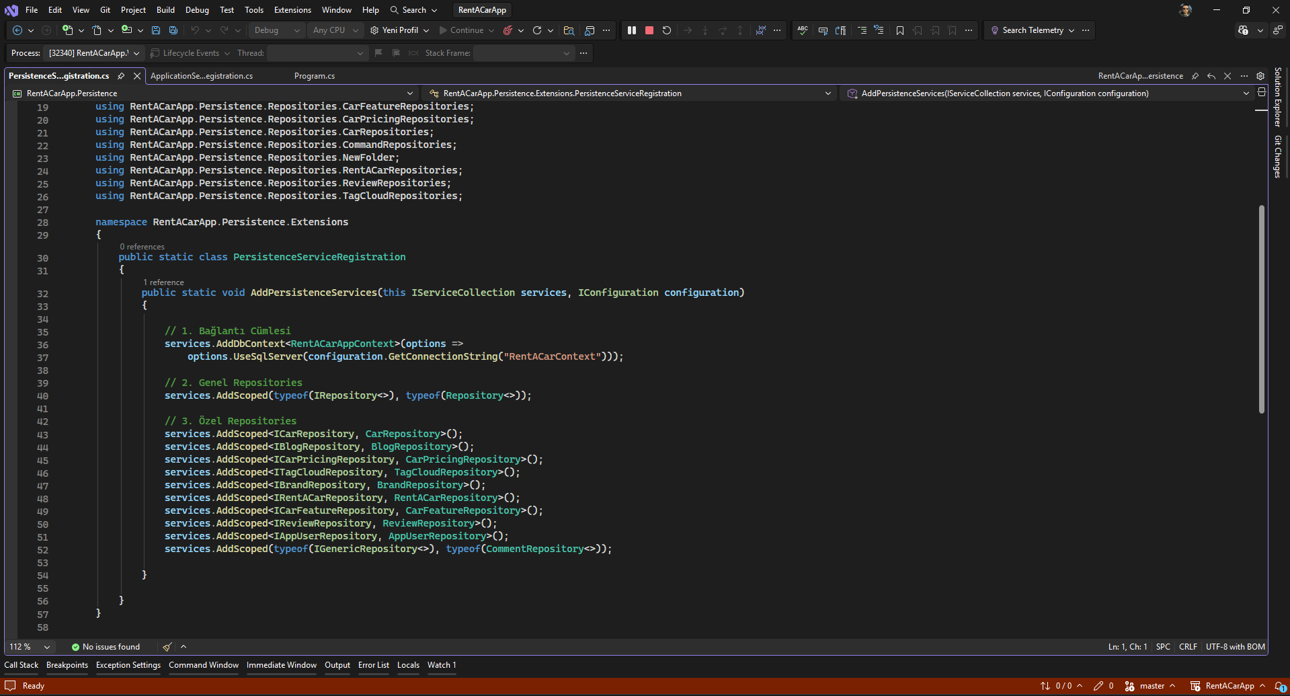Click the master git branch indicator

click(1152, 686)
